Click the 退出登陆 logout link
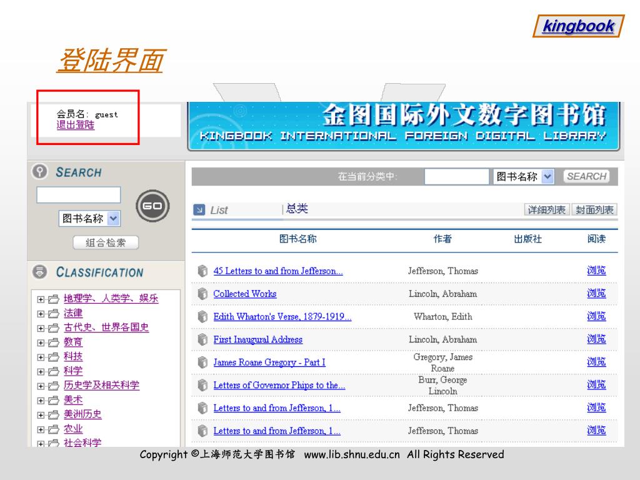 [76, 125]
